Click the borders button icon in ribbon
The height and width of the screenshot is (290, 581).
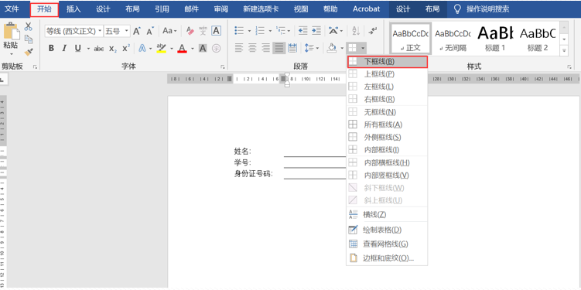[352, 48]
